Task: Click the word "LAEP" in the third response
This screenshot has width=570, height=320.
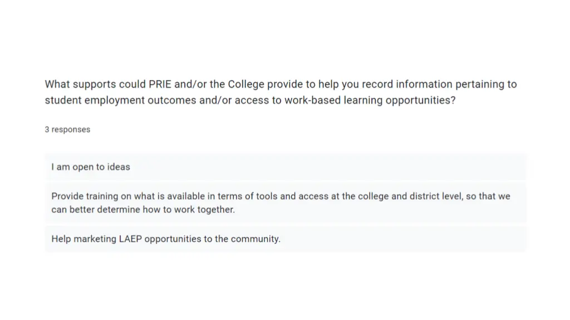Action: 130,239
